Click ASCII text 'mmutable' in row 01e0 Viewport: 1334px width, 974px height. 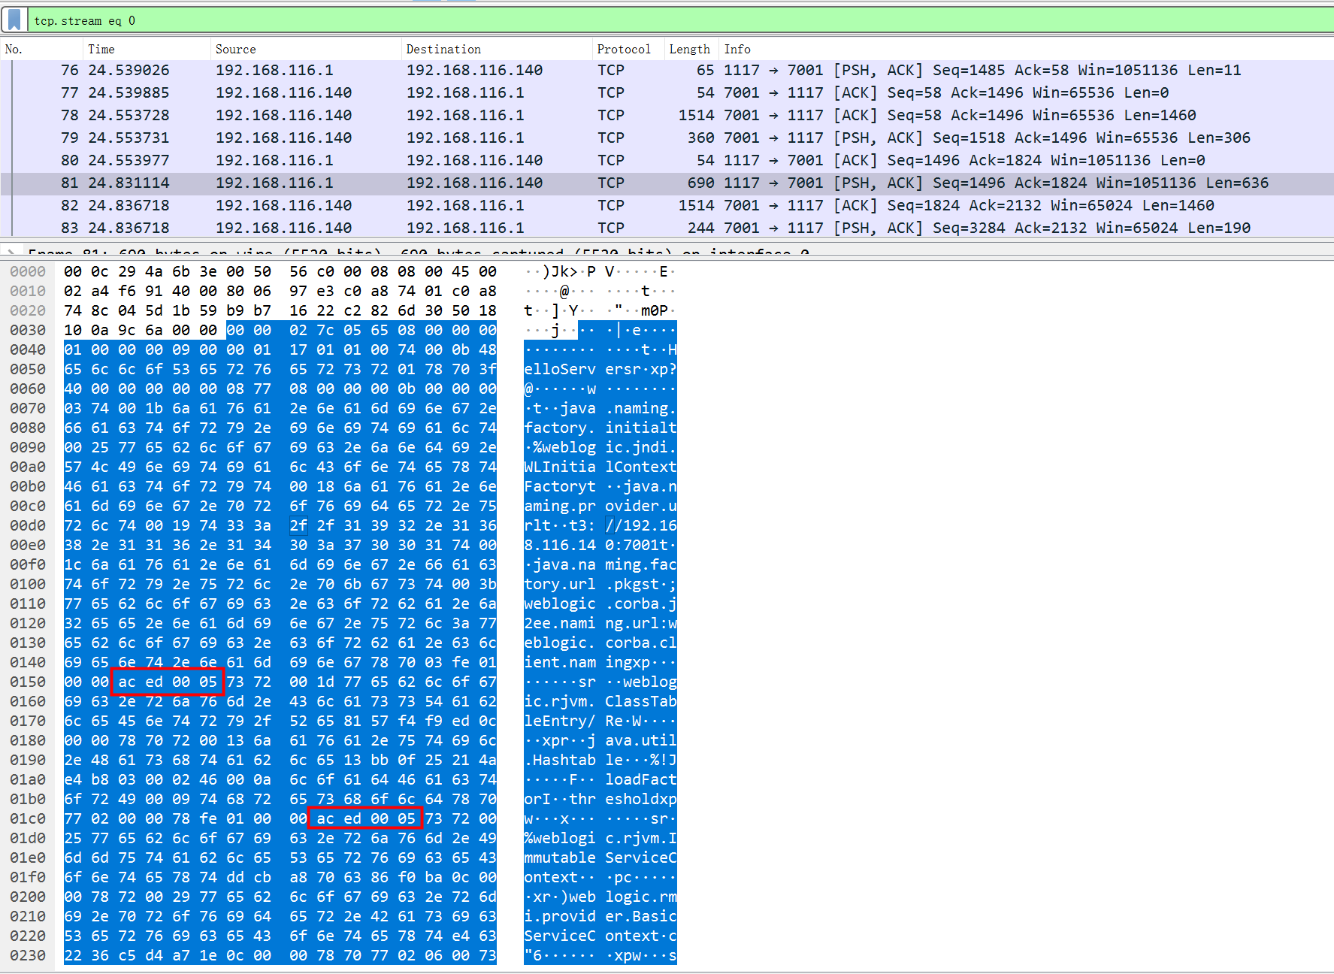pos(560,858)
